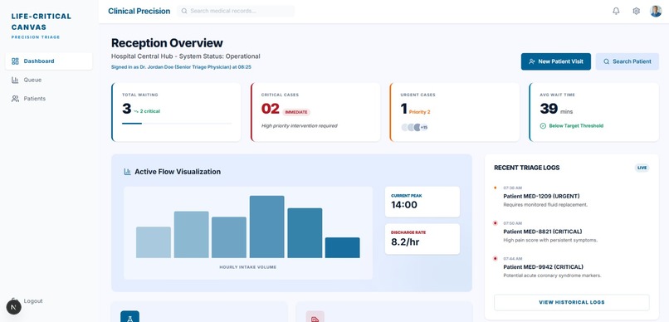Open the notifications bell icon
This screenshot has width=669, height=322.
point(616,11)
